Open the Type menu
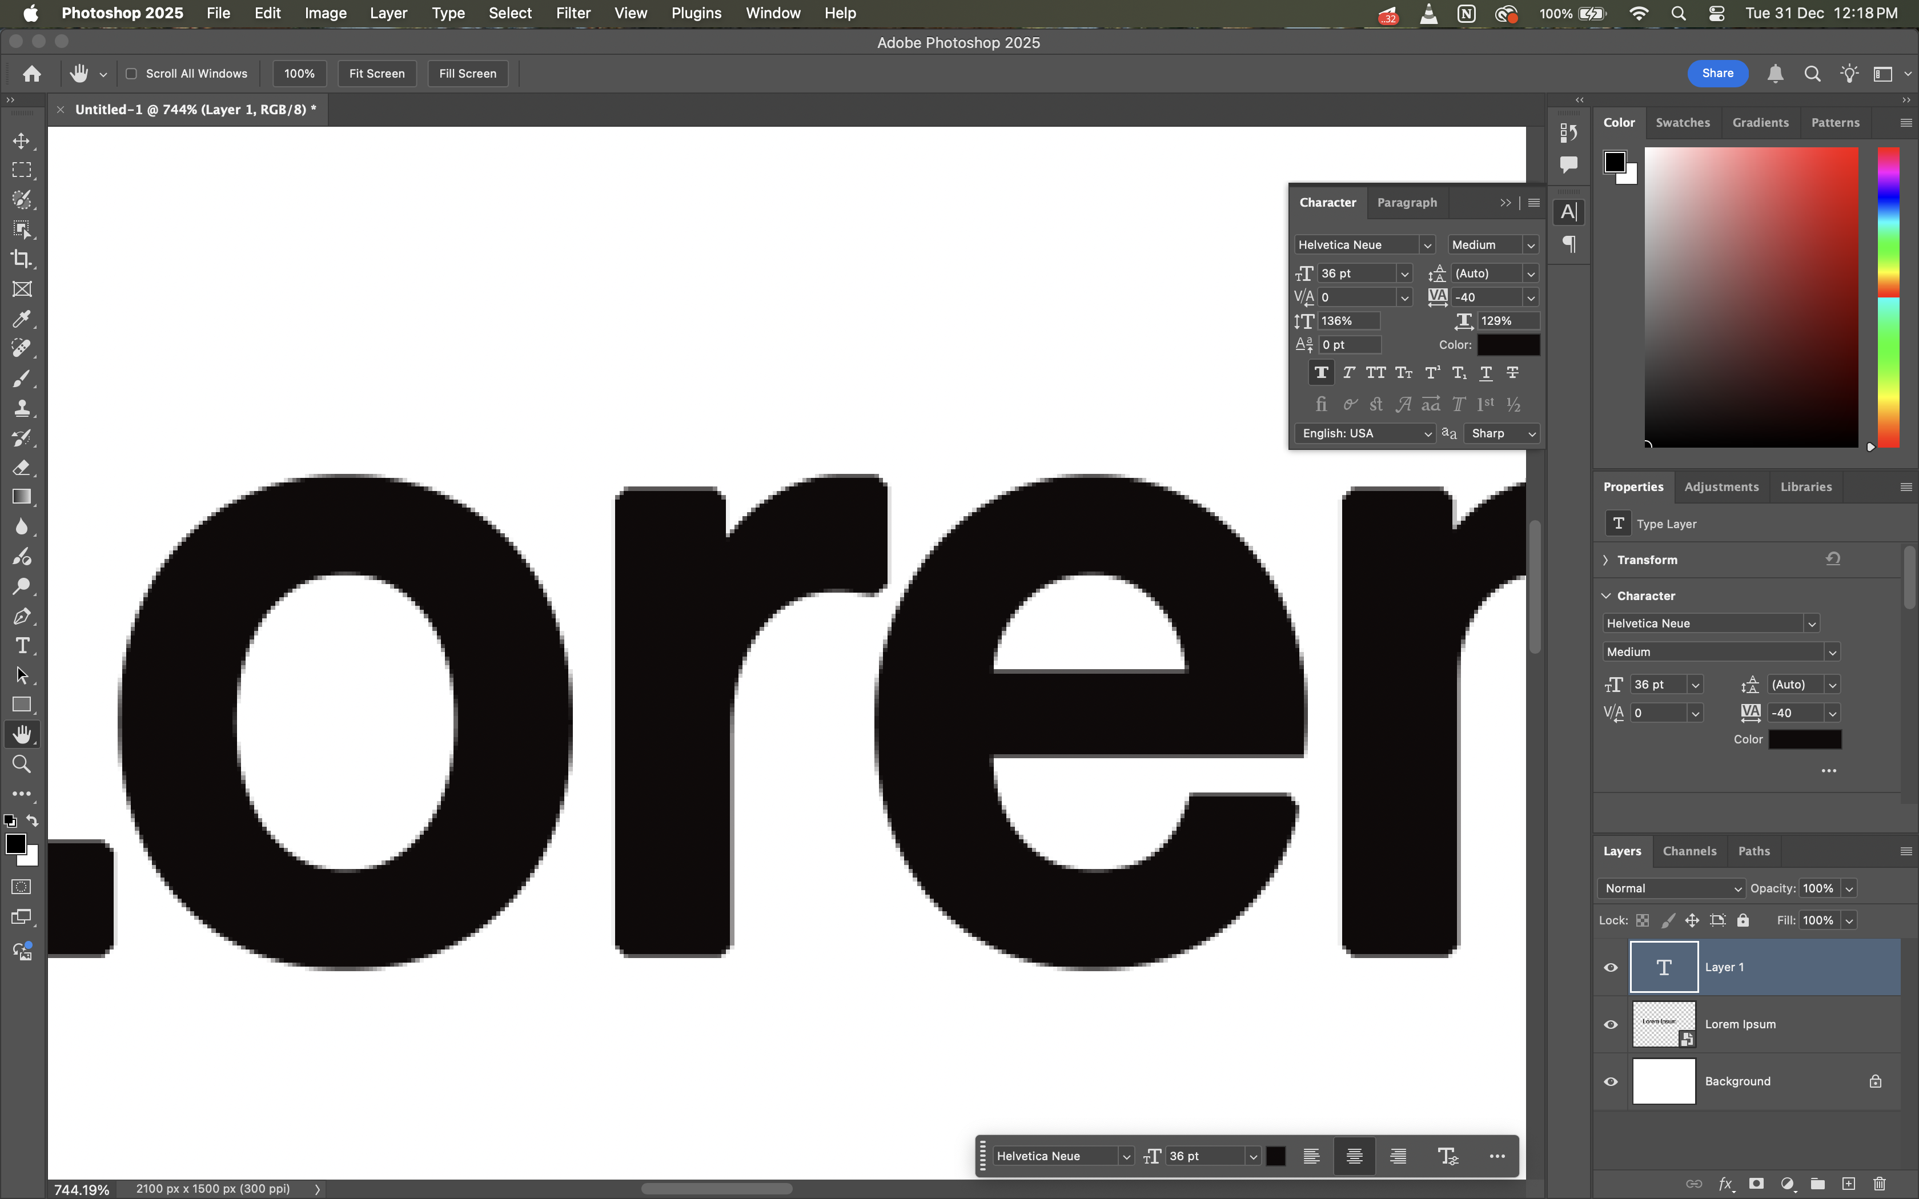1919x1199 pixels. [x=448, y=13]
